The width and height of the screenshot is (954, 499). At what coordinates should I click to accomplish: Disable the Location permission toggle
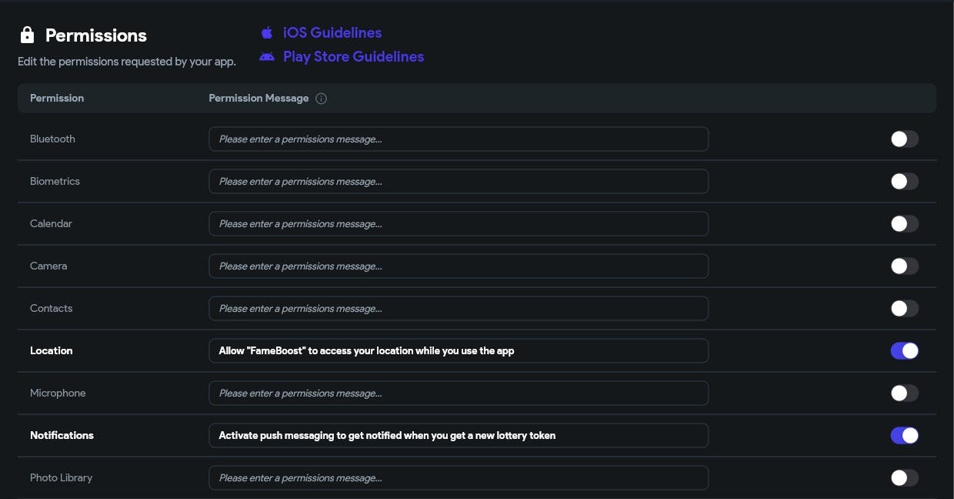click(x=904, y=351)
